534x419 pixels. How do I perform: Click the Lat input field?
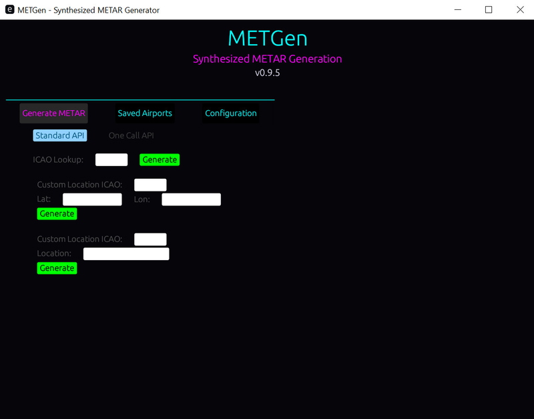coord(92,199)
